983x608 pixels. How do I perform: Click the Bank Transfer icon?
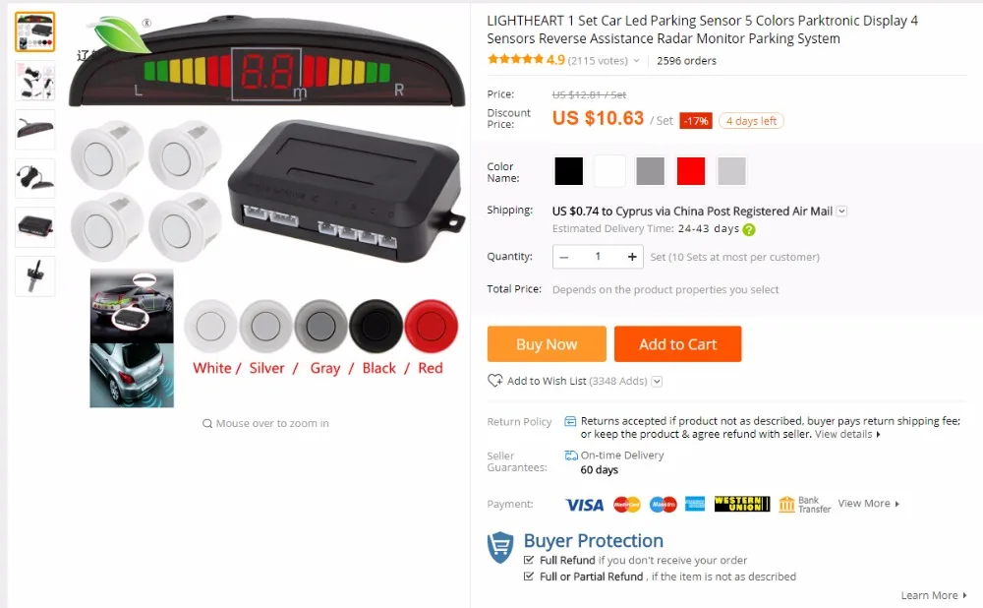pyautogui.click(x=786, y=505)
